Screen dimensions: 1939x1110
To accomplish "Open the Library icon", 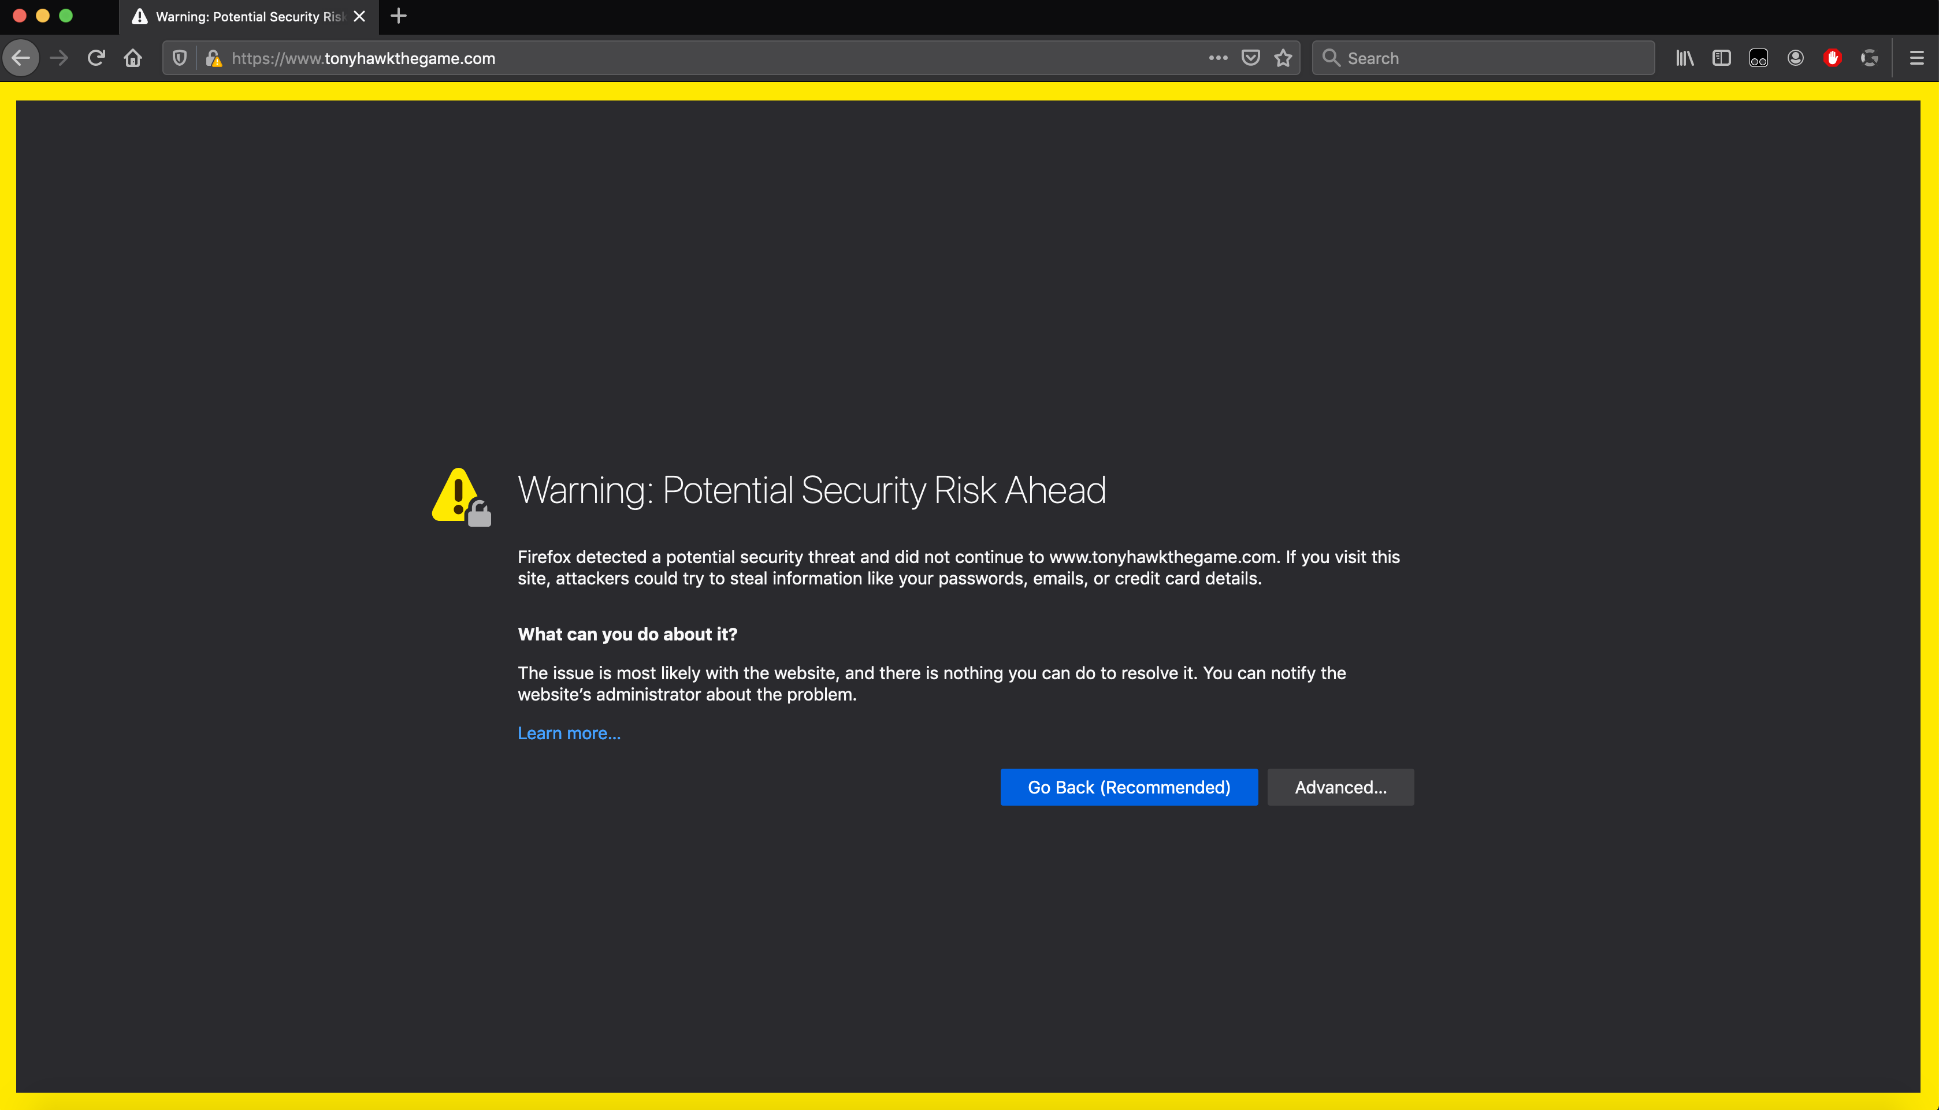I will (1684, 58).
